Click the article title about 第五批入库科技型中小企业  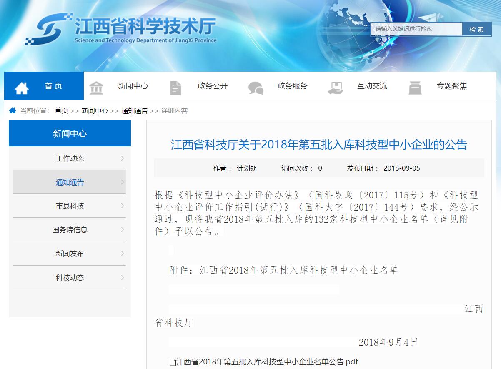coord(319,145)
